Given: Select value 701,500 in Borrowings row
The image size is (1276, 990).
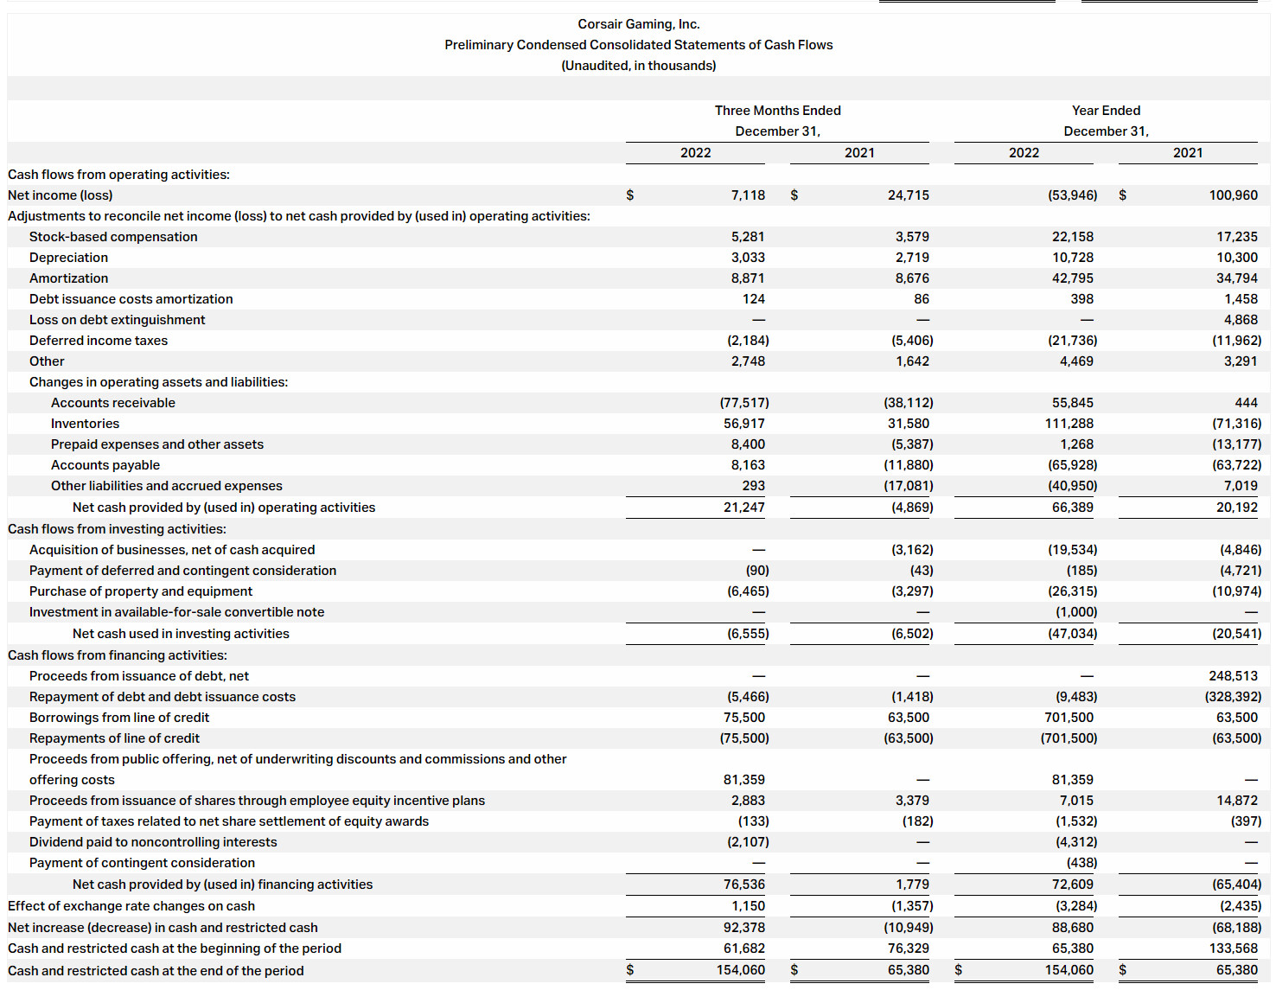Looking at the screenshot, I should [1069, 718].
